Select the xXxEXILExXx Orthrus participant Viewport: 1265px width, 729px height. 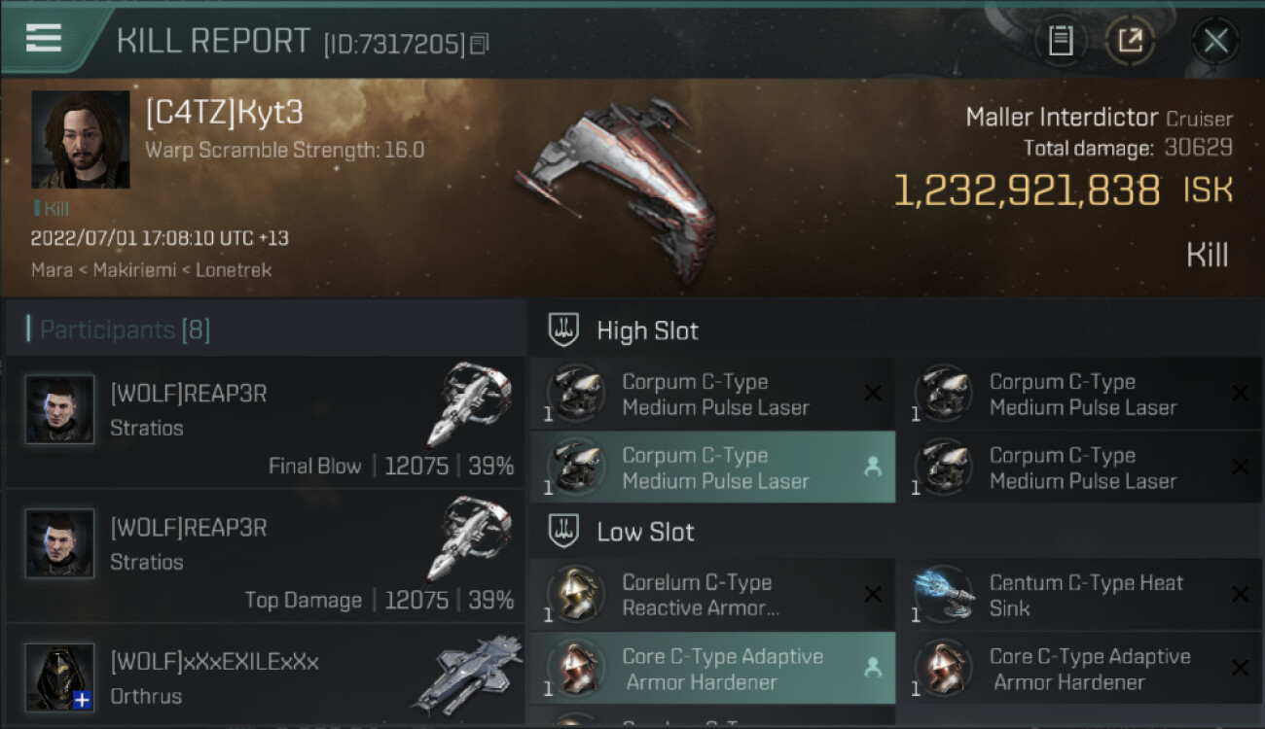(266, 675)
